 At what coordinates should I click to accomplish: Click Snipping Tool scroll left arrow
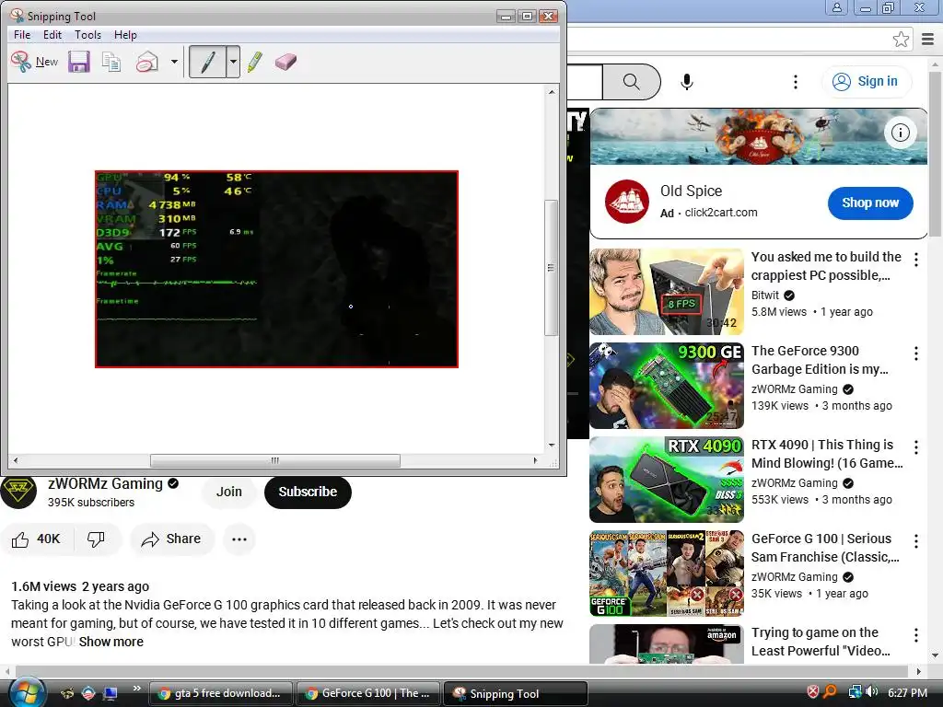tap(15, 460)
